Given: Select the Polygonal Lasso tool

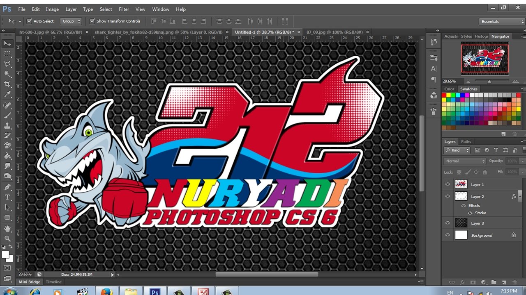Looking at the screenshot, I should coord(7,64).
